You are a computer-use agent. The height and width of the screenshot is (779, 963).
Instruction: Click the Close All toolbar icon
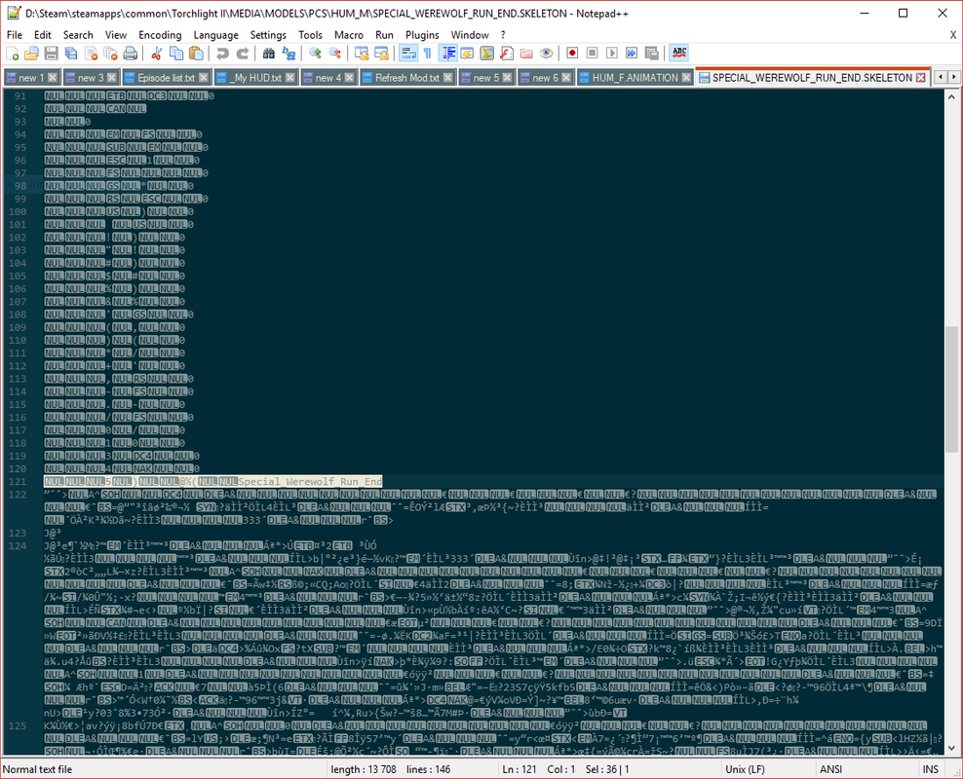[x=110, y=54]
